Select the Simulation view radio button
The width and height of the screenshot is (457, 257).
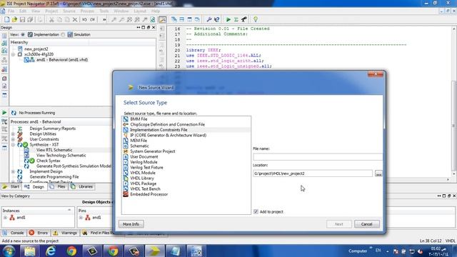tap(63, 35)
